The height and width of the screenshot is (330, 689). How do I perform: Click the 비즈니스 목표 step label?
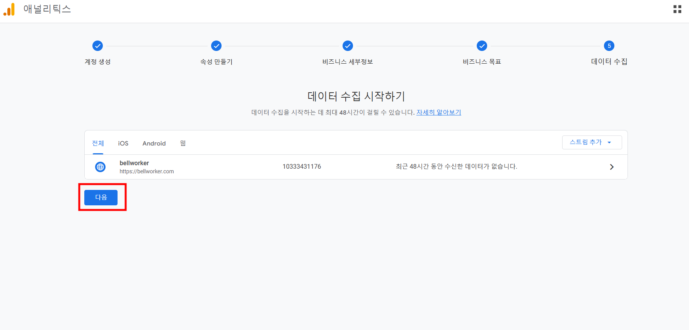(482, 62)
